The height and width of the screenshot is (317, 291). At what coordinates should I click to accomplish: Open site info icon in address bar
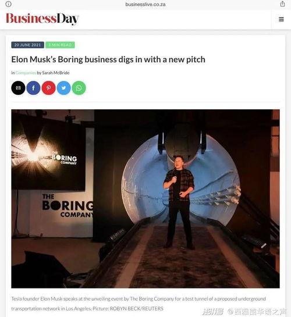(8, 4)
